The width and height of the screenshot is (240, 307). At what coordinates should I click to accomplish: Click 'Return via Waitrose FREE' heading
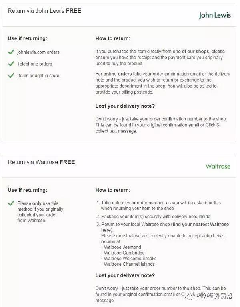click(41, 162)
